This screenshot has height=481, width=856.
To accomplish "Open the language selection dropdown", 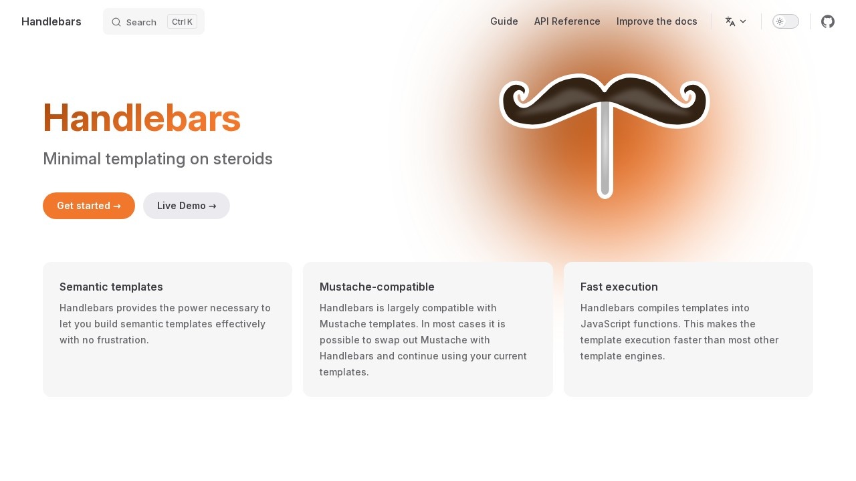I will pyautogui.click(x=736, y=21).
